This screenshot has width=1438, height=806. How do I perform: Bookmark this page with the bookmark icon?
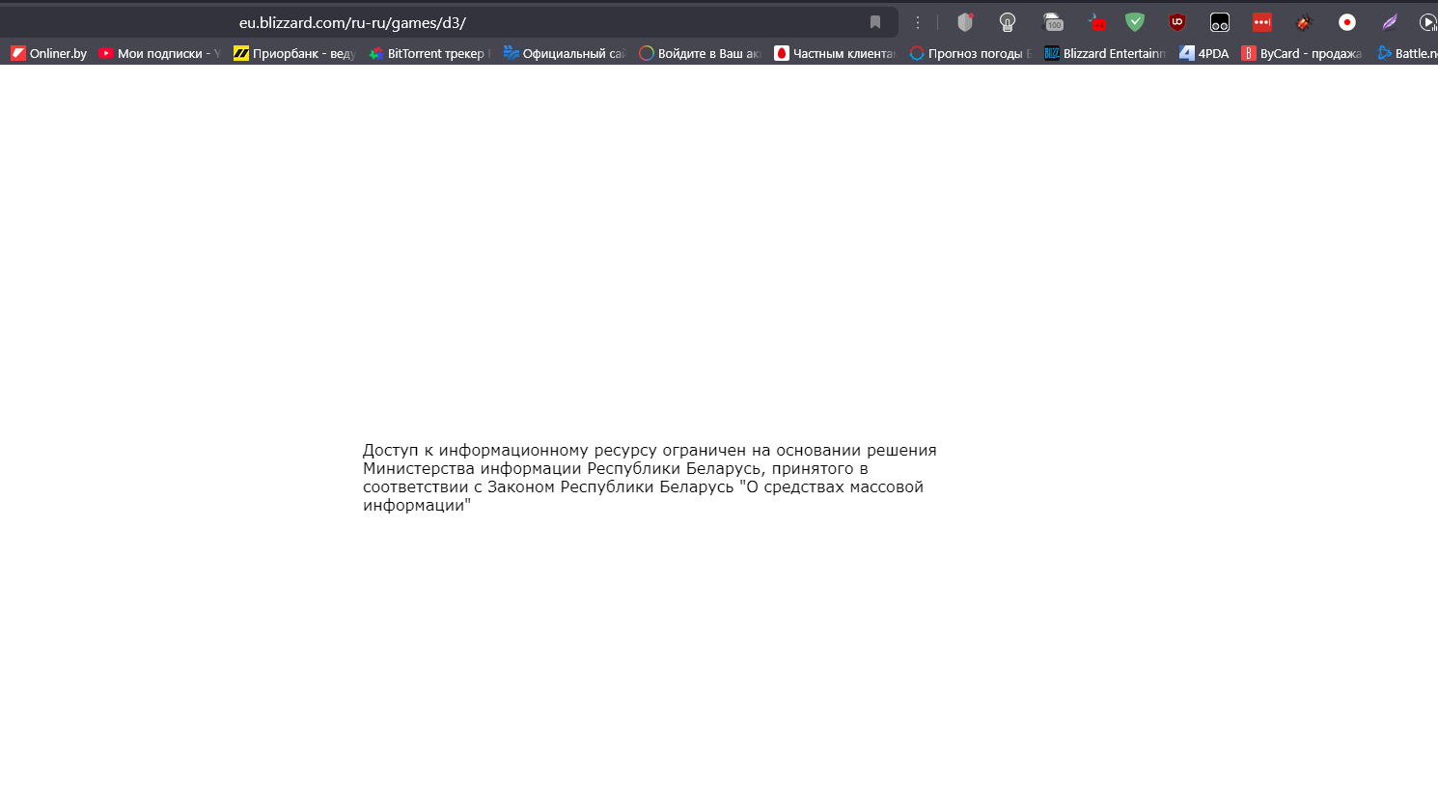875,22
